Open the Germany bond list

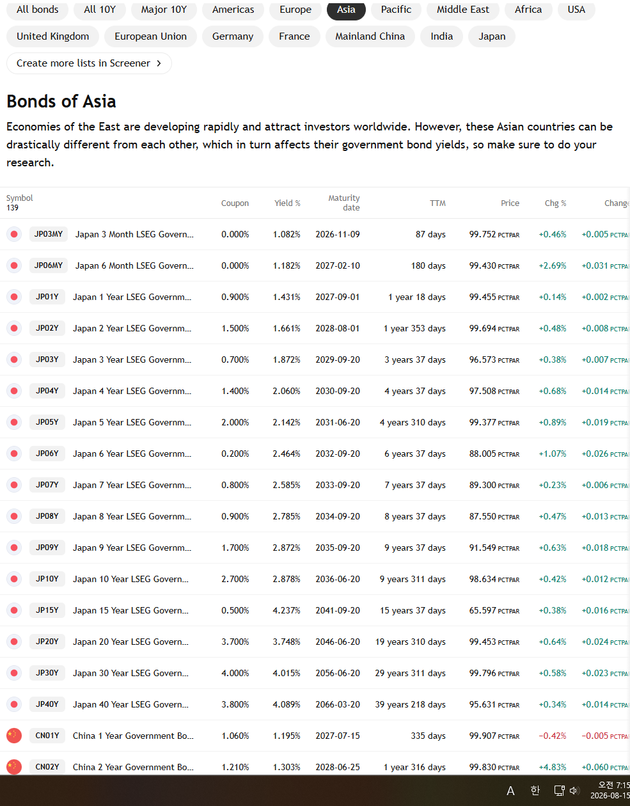(x=233, y=36)
